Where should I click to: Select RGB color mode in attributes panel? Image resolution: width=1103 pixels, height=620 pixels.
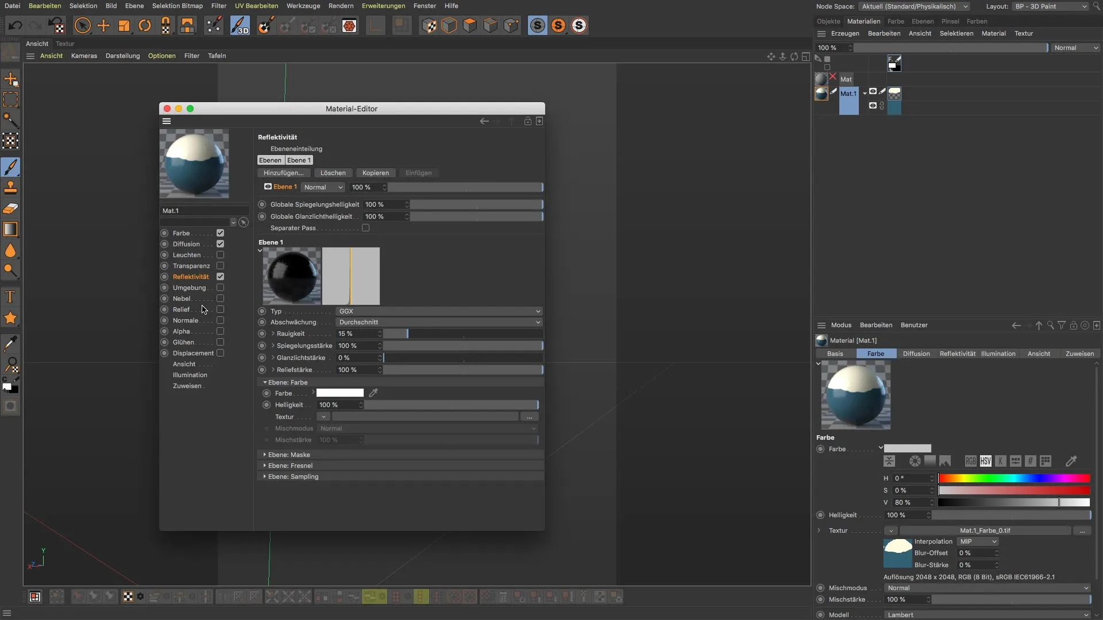971,461
